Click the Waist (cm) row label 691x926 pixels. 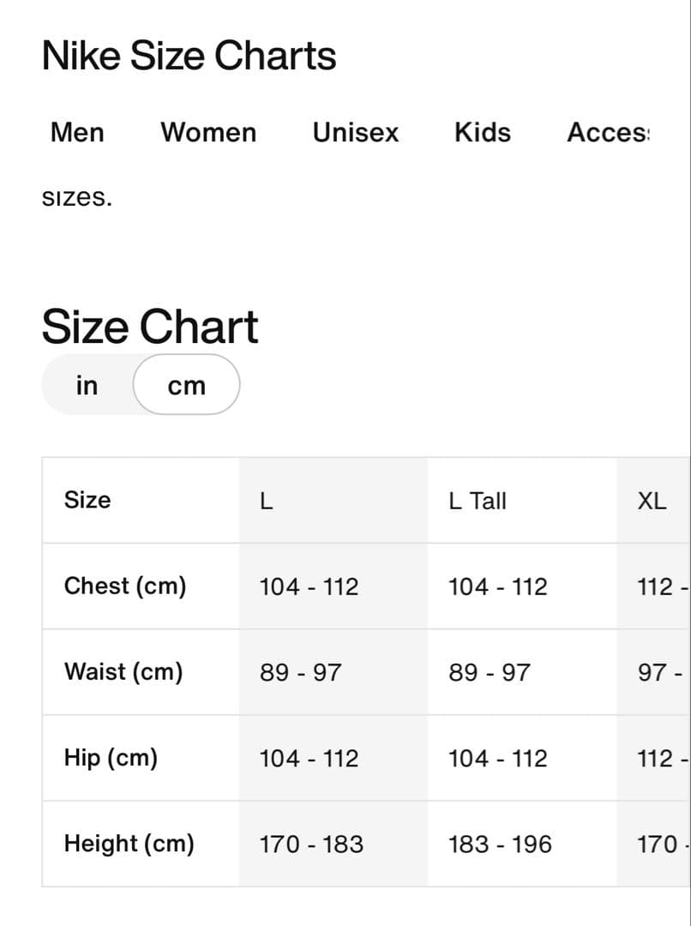tap(123, 672)
